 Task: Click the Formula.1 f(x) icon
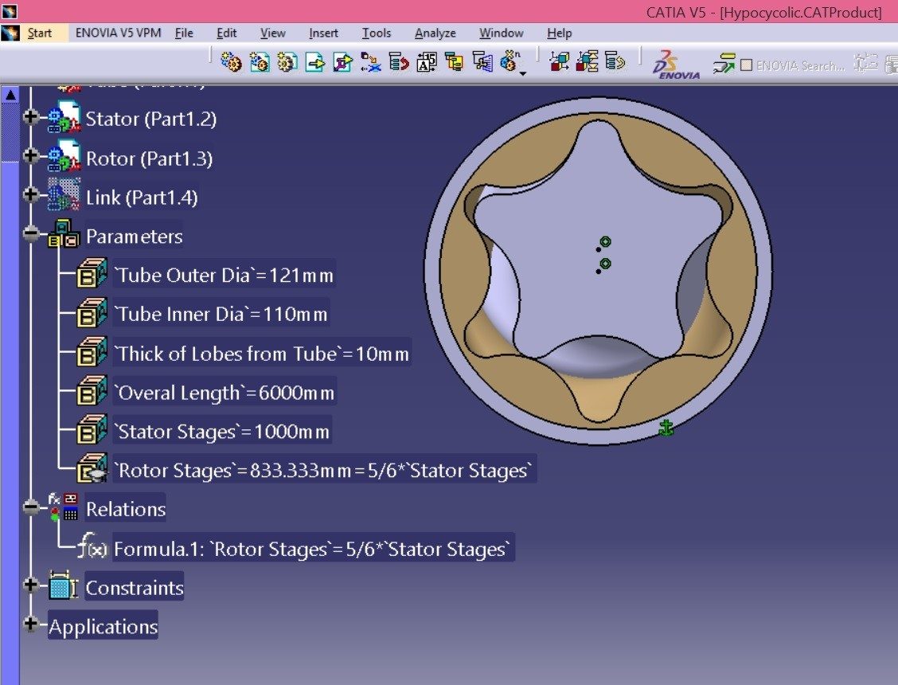[x=92, y=546]
